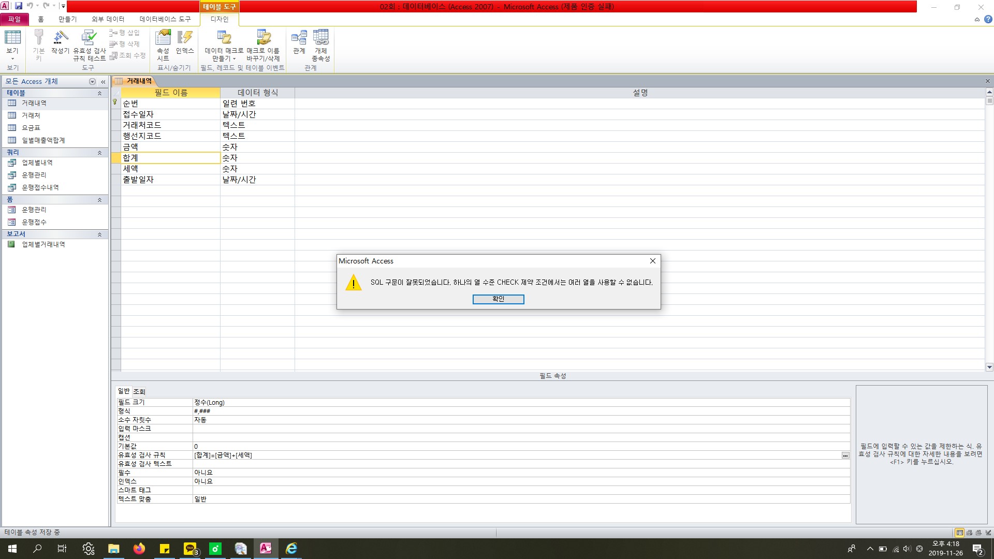This screenshot has width=994, height=559.
Task: Click the 유효성 검사 텍스트 input field
Action: click(518, 464)
